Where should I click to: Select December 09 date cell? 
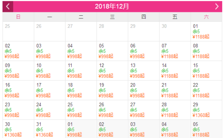click(x=18, y=71)
